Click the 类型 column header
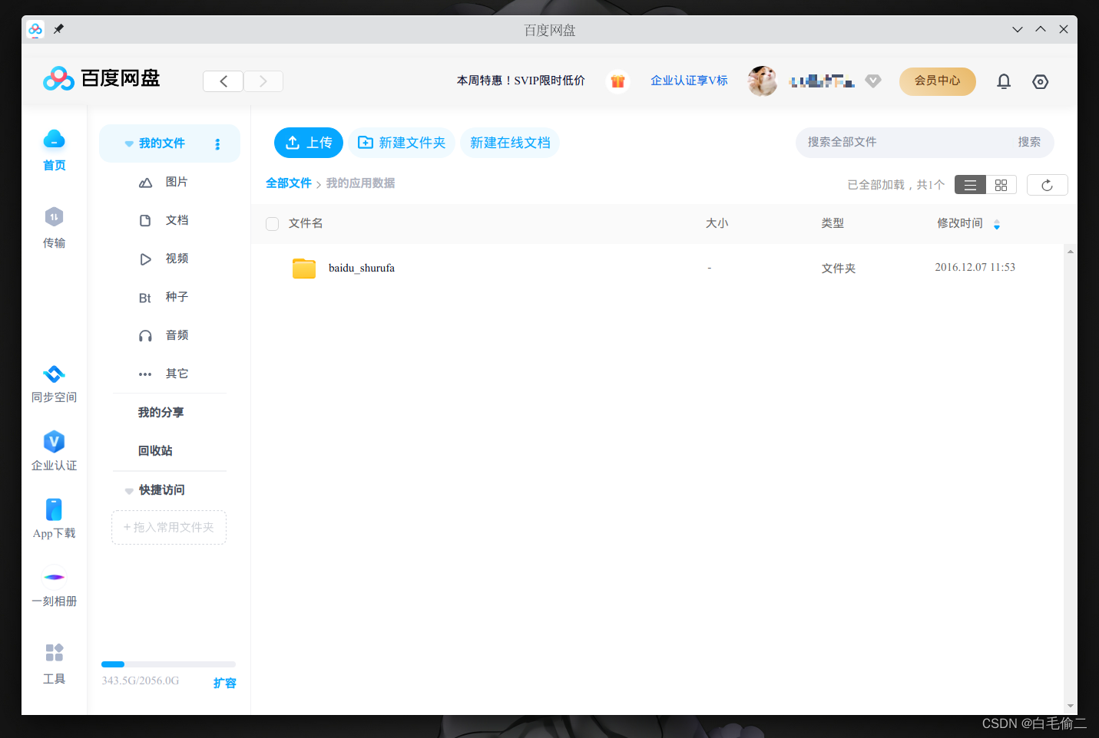1099x738 pixels. point(833,223)
